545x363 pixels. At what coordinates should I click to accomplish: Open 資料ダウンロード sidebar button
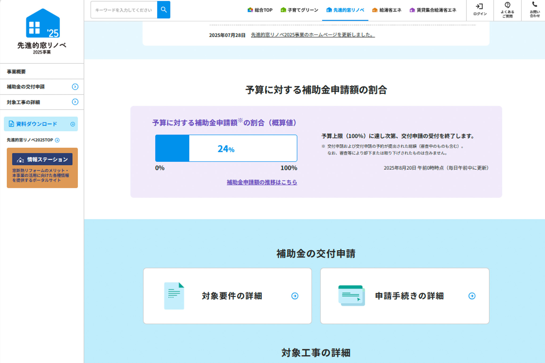pyautogui.click(x=41, y=124)
